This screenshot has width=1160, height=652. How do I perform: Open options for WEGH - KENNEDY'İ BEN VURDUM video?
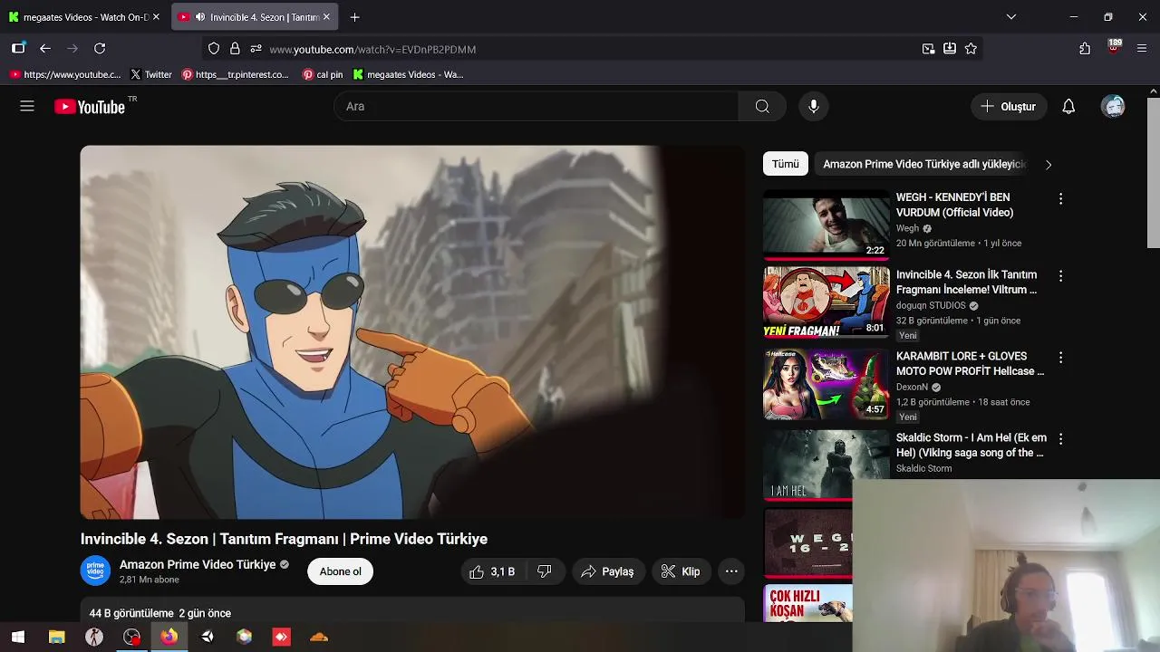[1060, 198]
